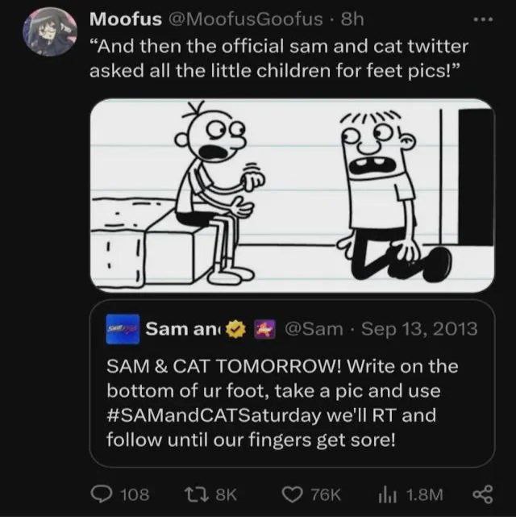Open the #SAMandCATSaturday hashtag
The image size is (516, 517).
[x=214, y=415]
